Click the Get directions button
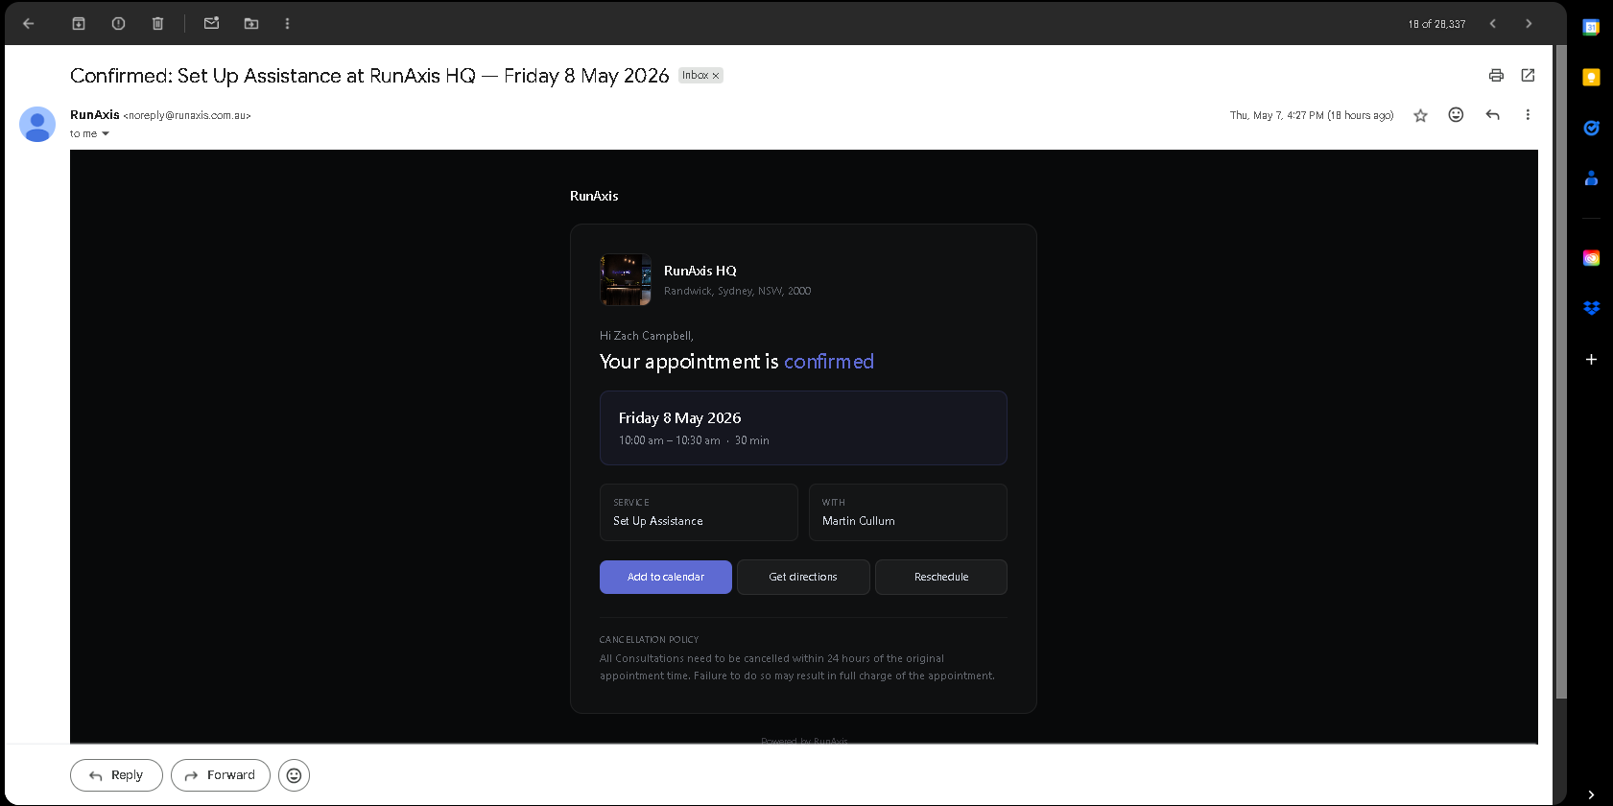The image size is (1613, 806). pos(803,577)
